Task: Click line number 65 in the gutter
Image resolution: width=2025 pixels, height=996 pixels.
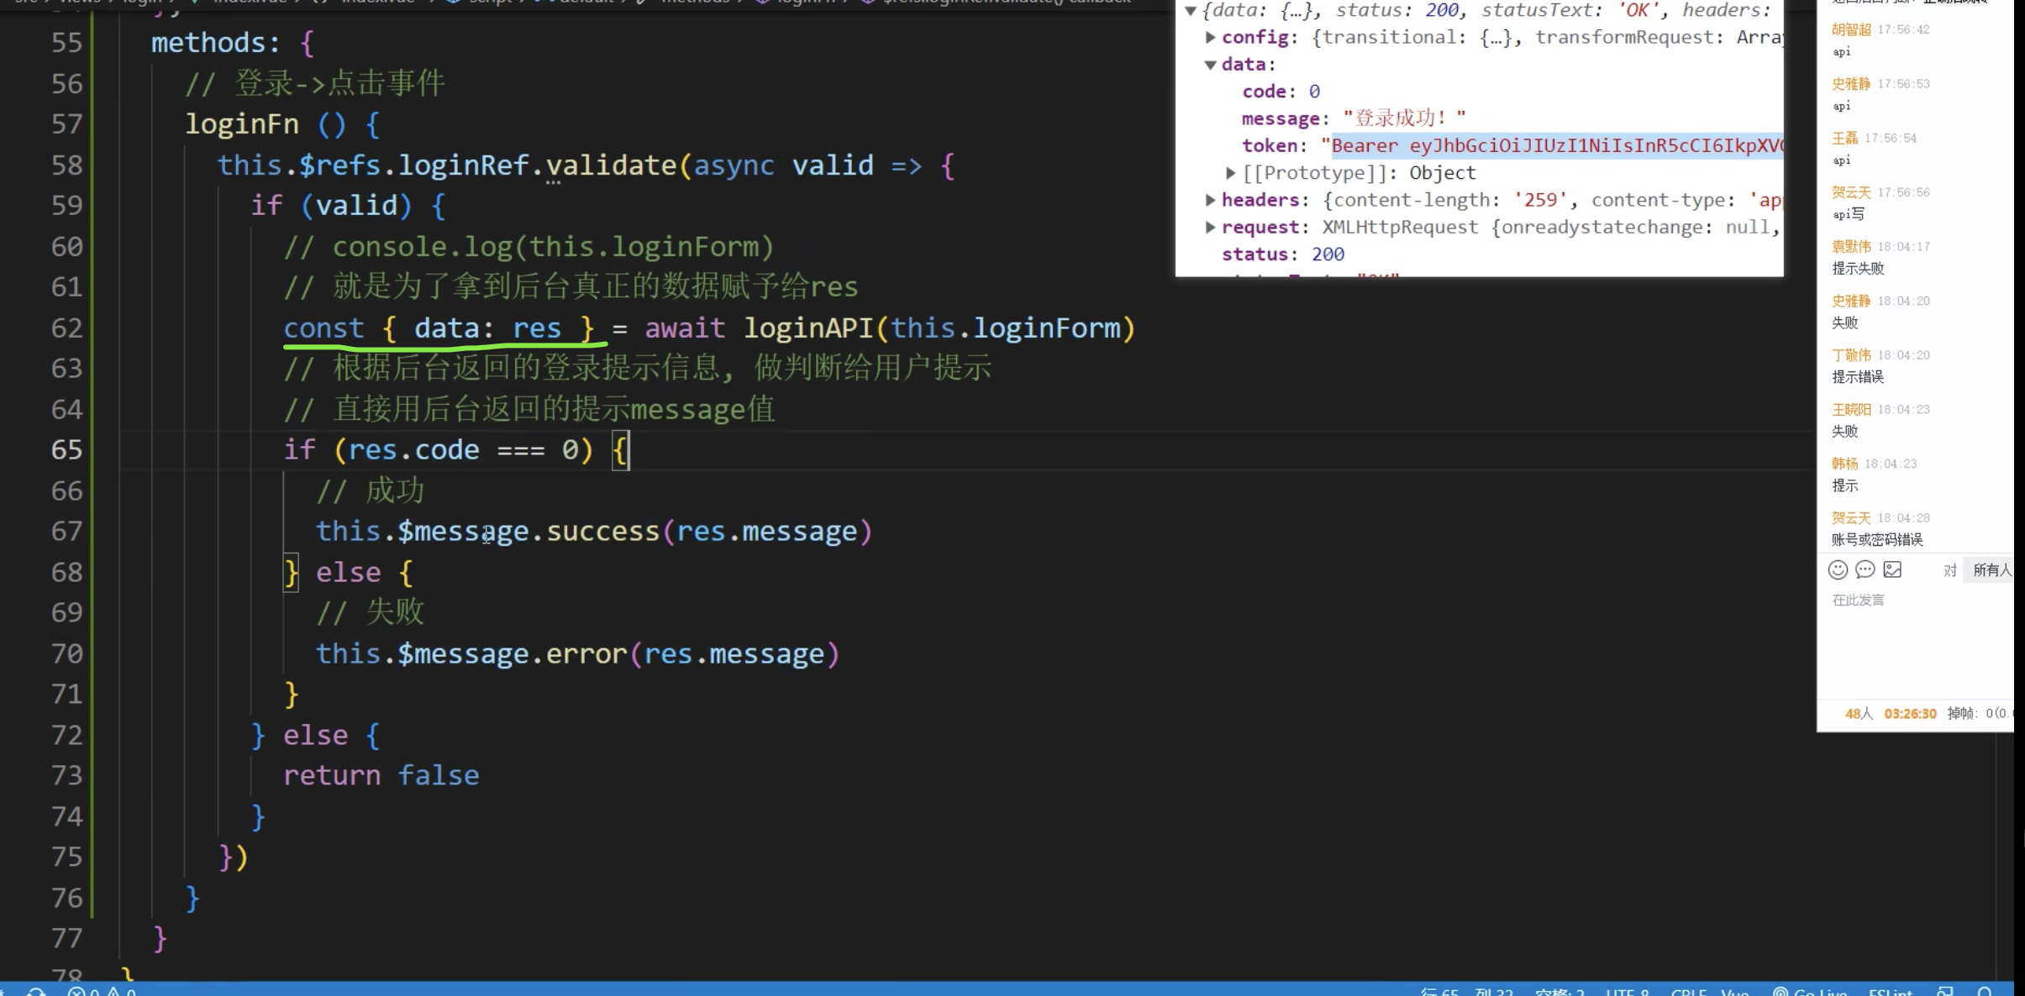Action: pyautogui.click(x=66, y=450)
